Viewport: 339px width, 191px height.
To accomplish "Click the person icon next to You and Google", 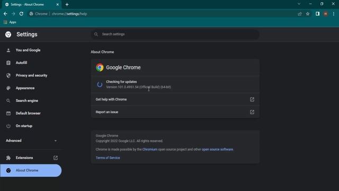I will click(x=8, y=50).
